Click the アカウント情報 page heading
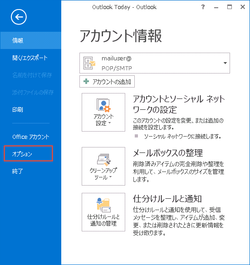 (x=121, y=36)
